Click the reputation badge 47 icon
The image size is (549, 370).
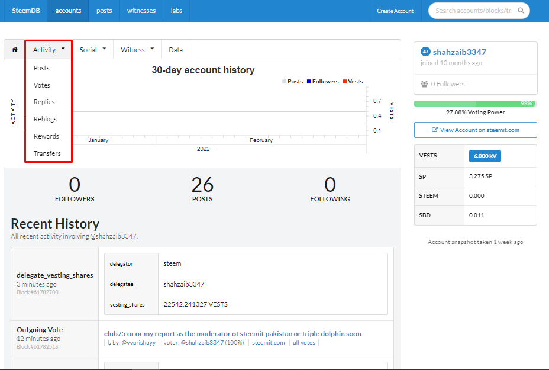tap(425, 52)
